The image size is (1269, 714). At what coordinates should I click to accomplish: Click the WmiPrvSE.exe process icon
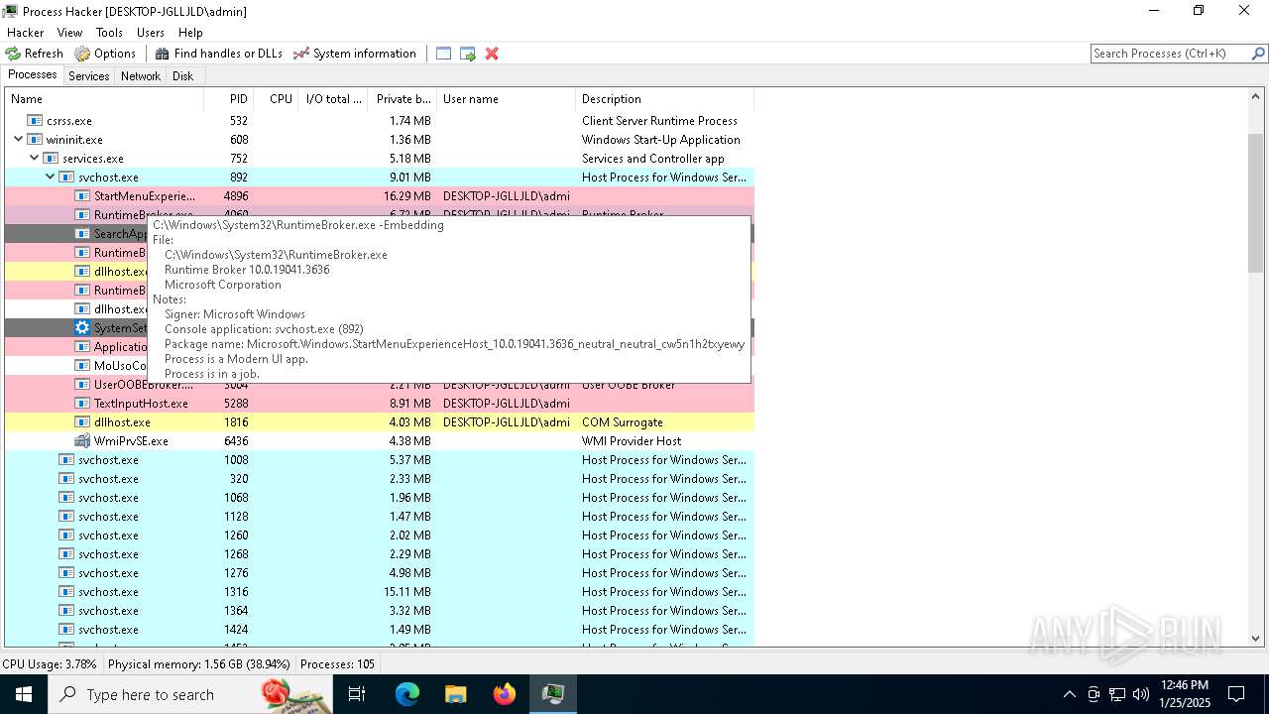tap(82, 441)
